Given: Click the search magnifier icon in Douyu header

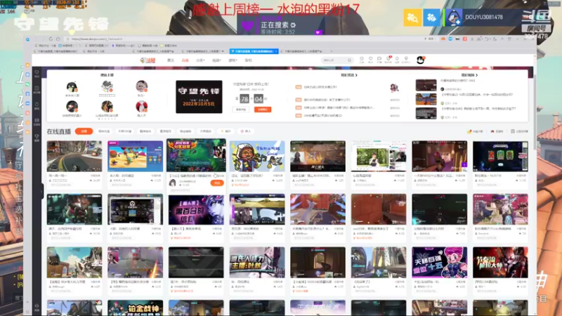Looking at the screenshot, I should 349,60.
